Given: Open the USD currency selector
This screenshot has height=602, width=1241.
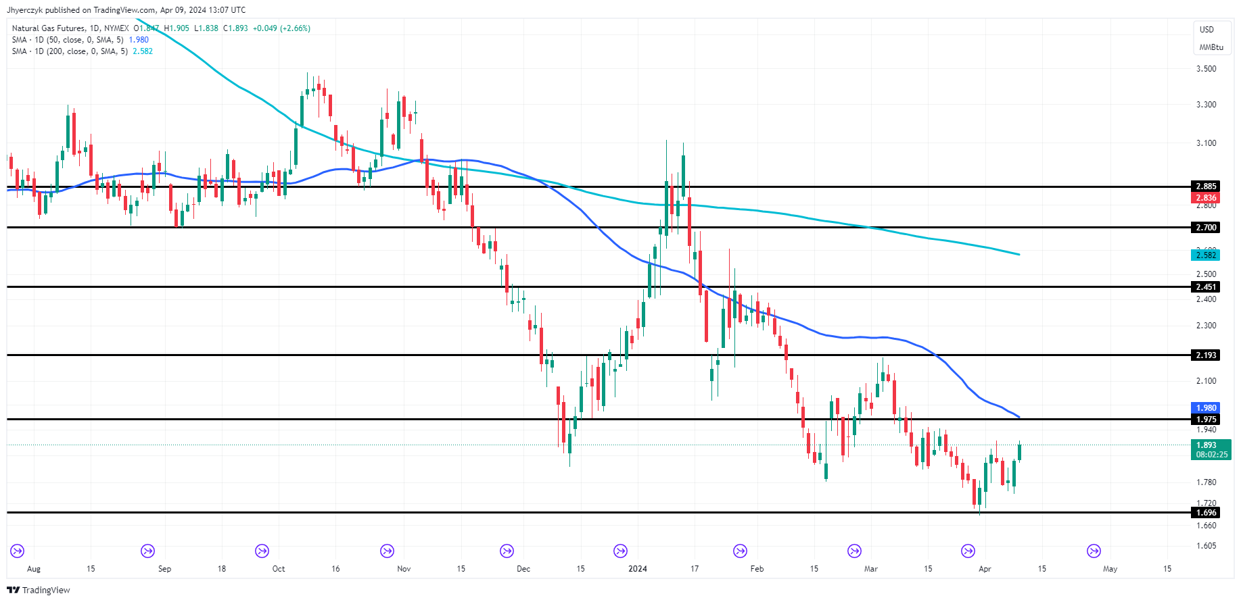Looking at the screenshot, I should coord(1207,30).
